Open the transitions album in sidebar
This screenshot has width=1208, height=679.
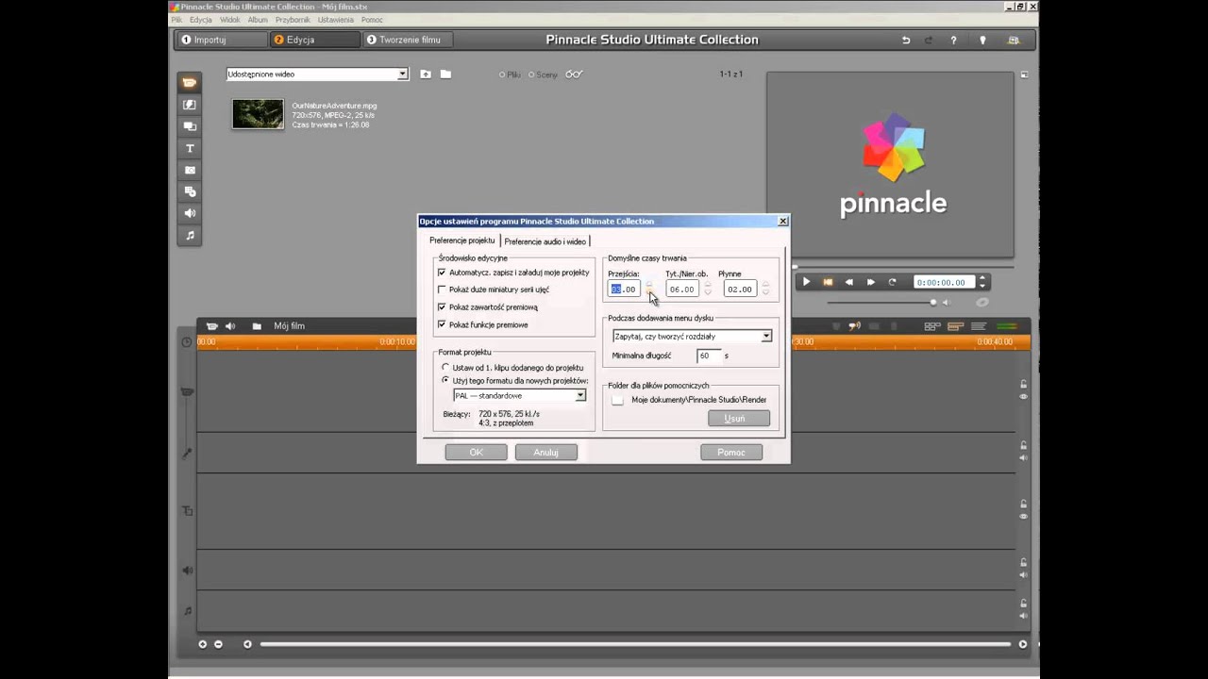[190, 105]
